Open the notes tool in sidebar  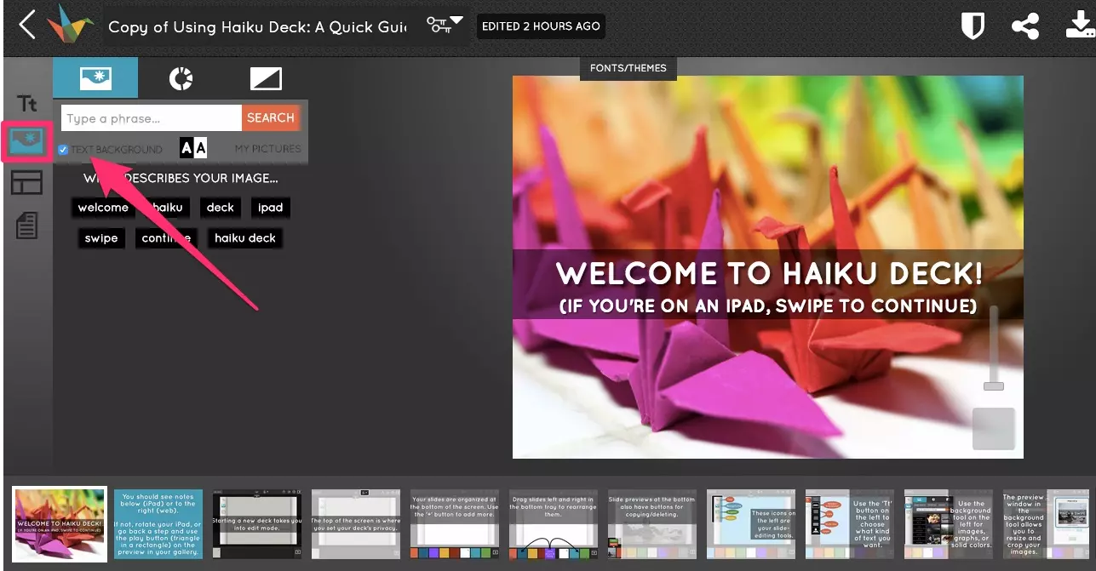click(27, 225)
